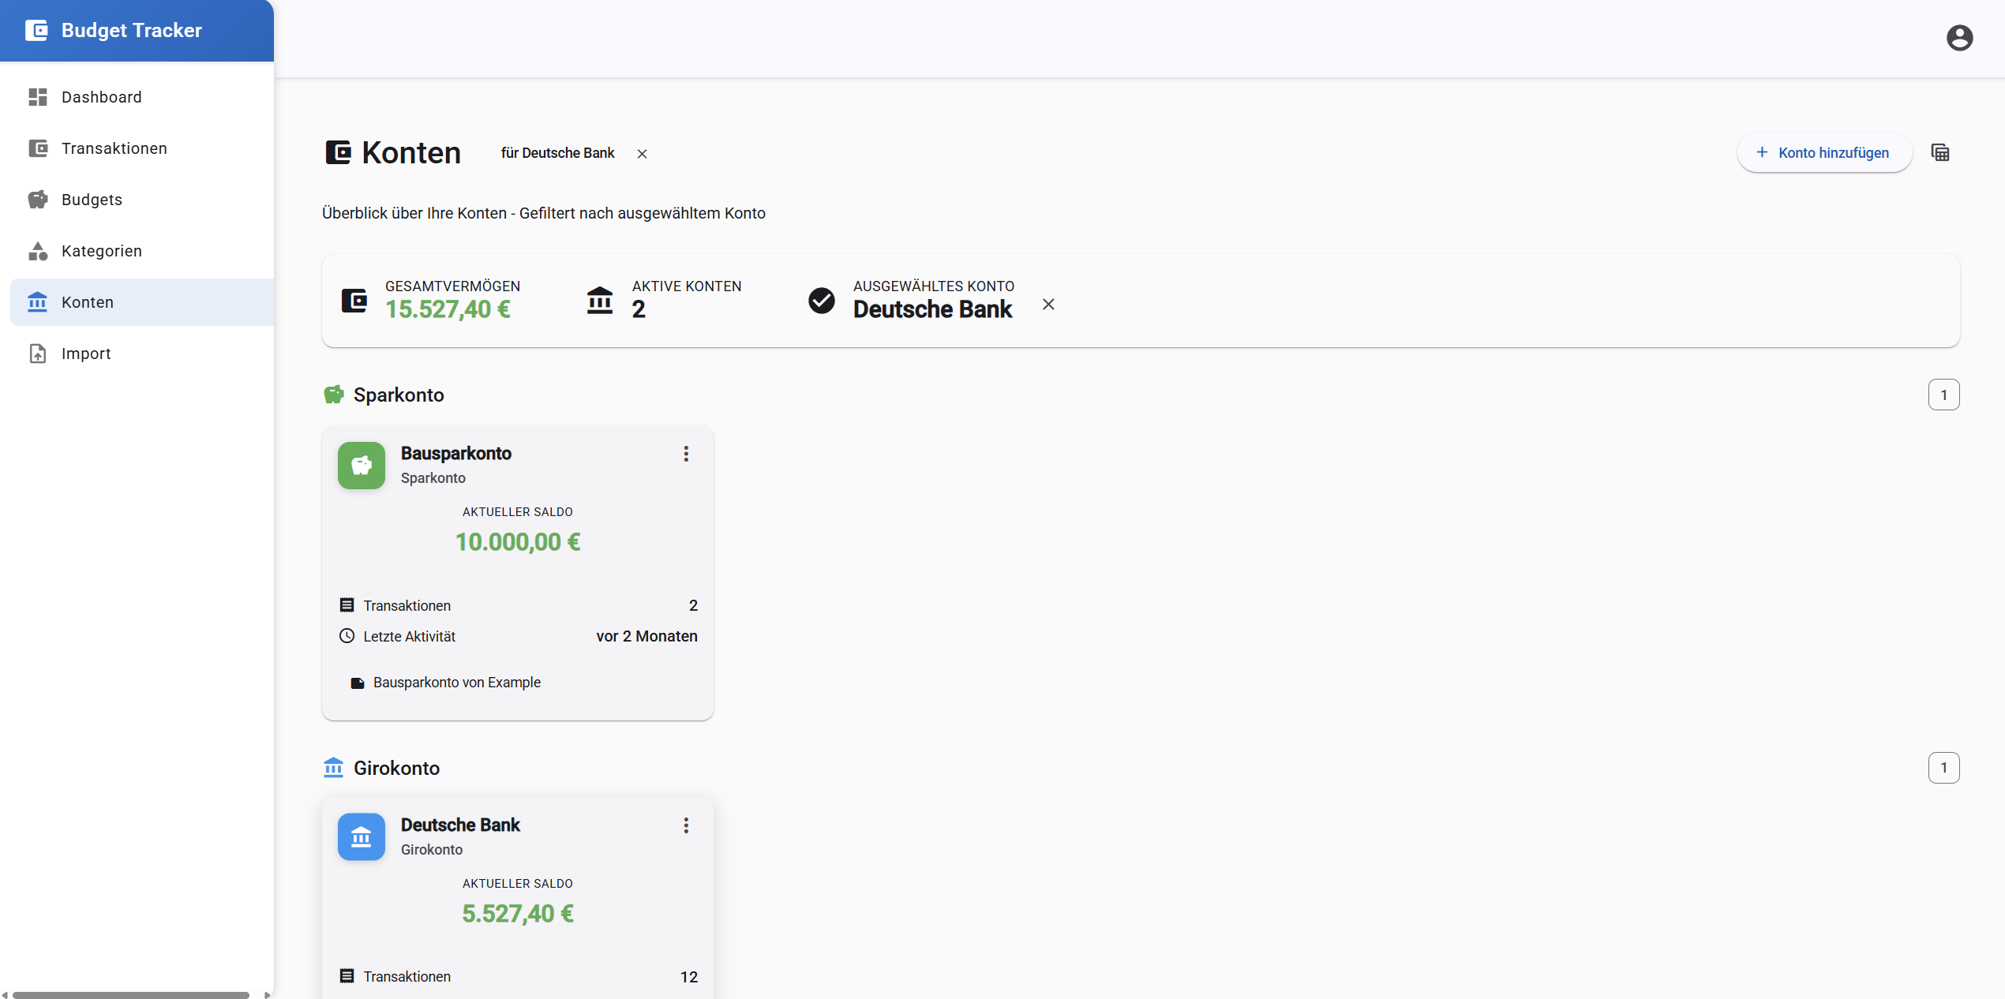
Task: Switch to table view icon
Action: [1940, 153]
